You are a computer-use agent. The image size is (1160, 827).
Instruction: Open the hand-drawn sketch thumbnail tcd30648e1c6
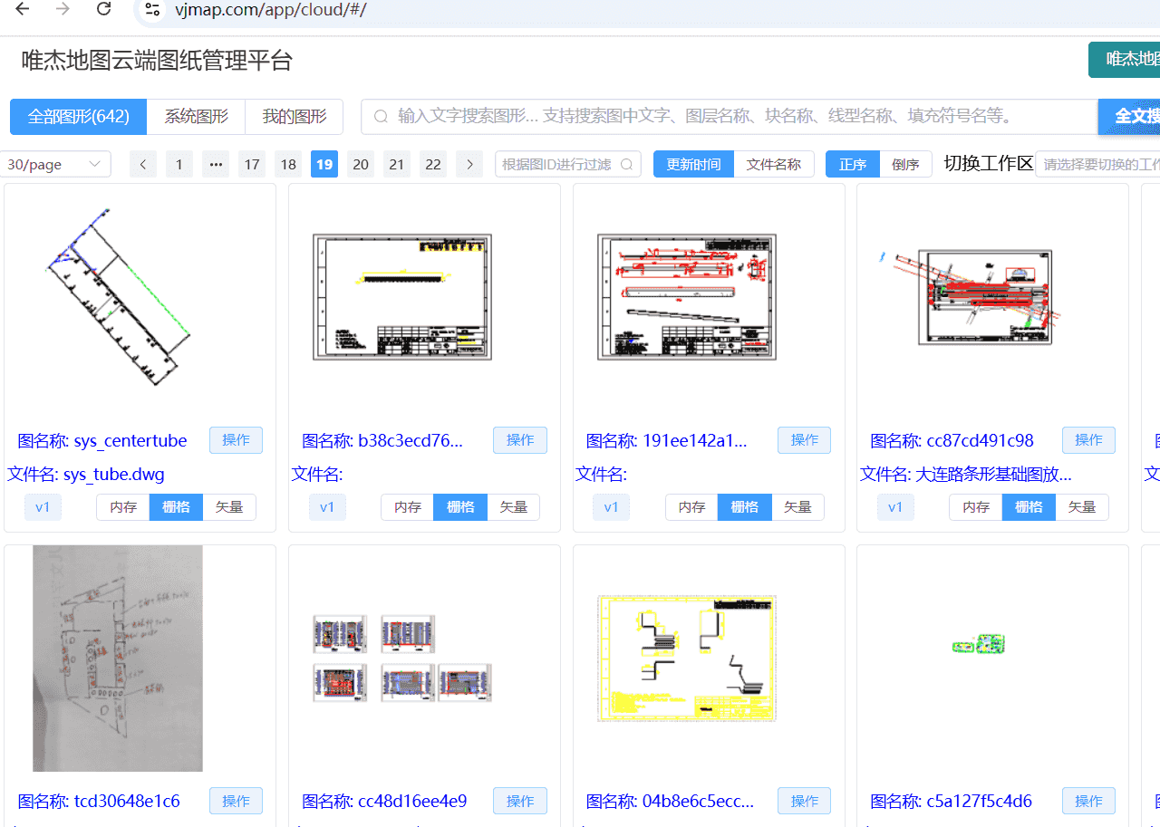[118, 659]
